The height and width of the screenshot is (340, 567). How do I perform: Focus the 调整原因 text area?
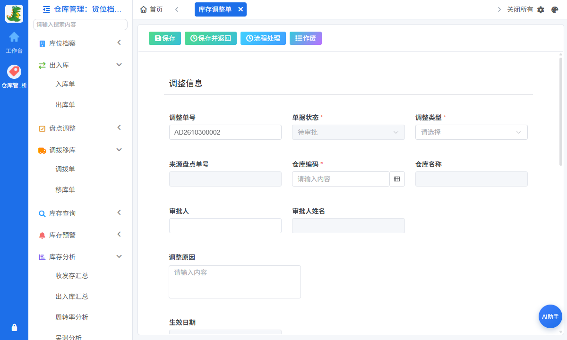[235, 282]
